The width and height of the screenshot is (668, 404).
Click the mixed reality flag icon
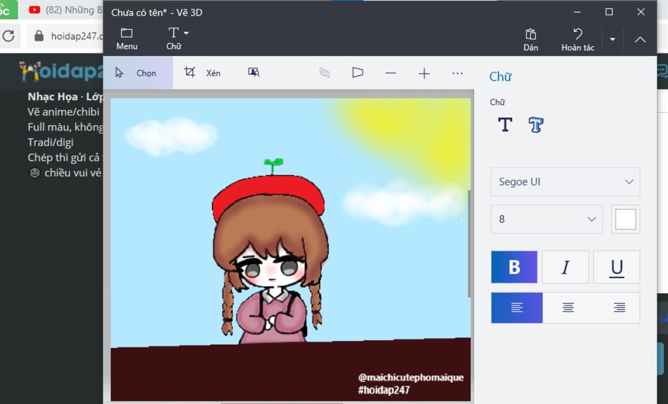pos(357,73)
